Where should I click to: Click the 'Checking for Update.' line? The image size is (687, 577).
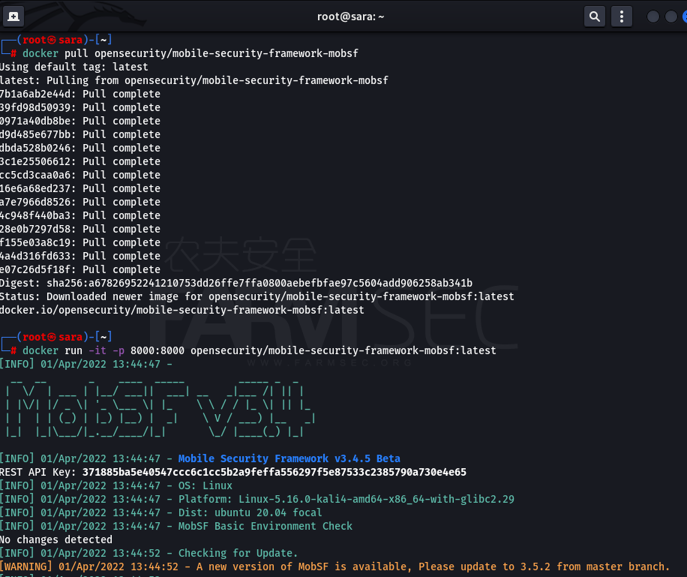click(x=149, y=553)
